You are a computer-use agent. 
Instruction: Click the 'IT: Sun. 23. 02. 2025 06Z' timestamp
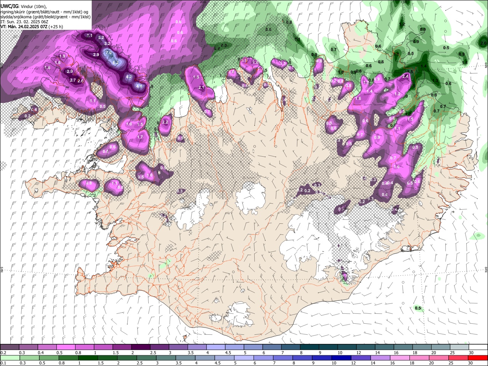[25, 22]
